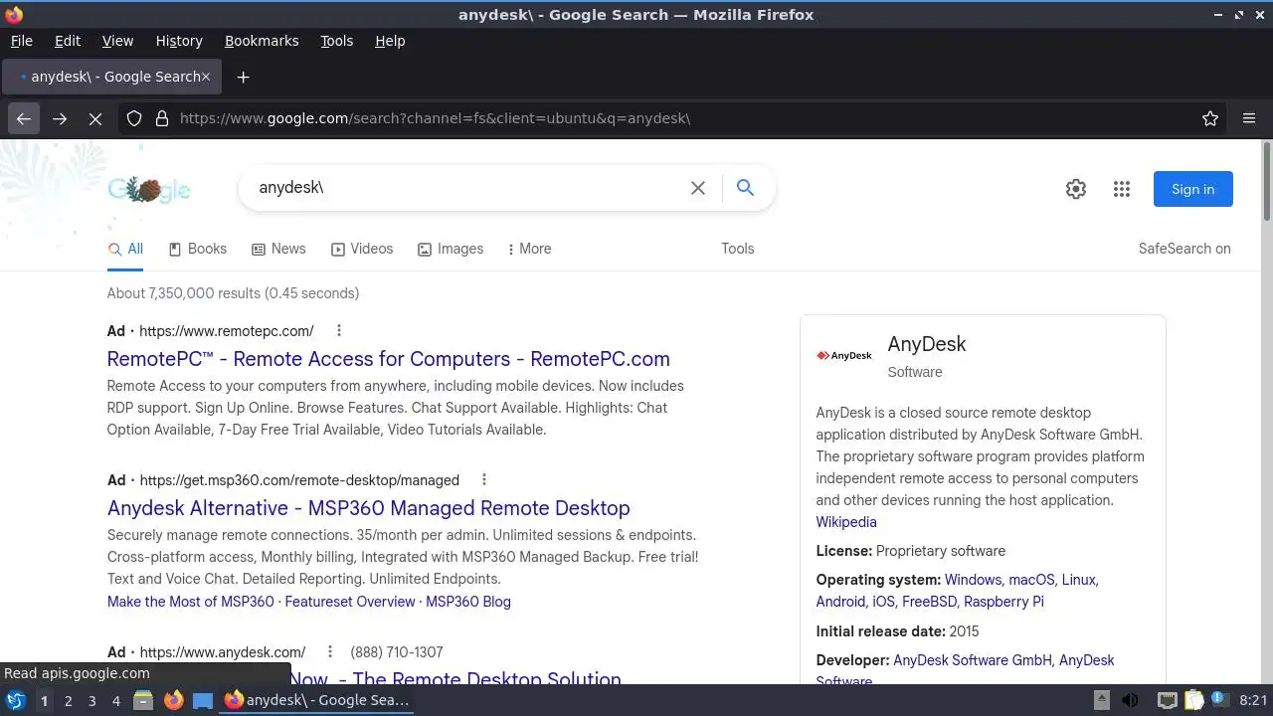Open the Google apps grid

pos(1122,189)
